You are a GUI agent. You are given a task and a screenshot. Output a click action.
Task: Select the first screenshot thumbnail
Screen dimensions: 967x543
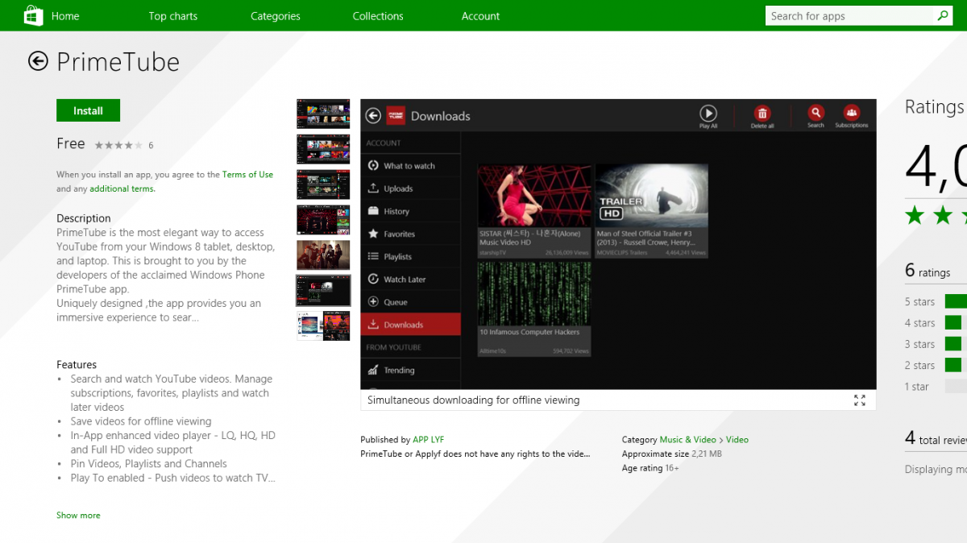coord(323,114)
